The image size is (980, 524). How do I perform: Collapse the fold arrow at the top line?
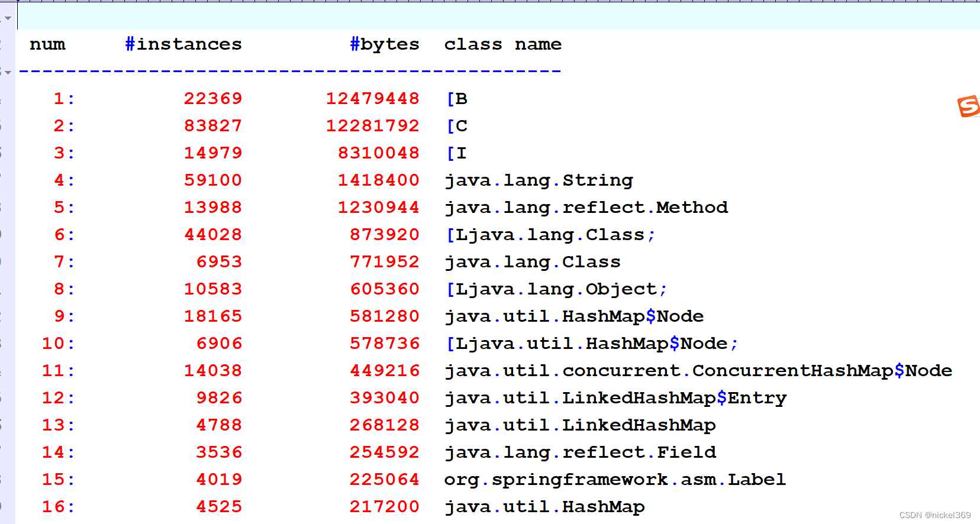(8, 18)
